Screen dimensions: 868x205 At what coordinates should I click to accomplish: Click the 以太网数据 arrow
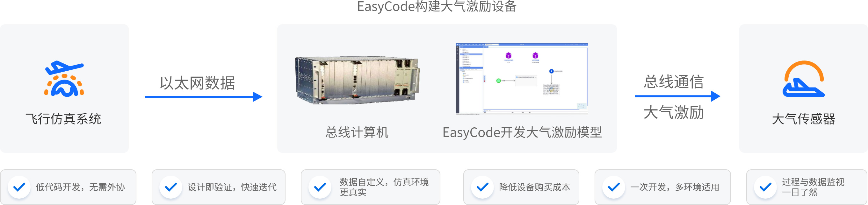pos(204,96)
